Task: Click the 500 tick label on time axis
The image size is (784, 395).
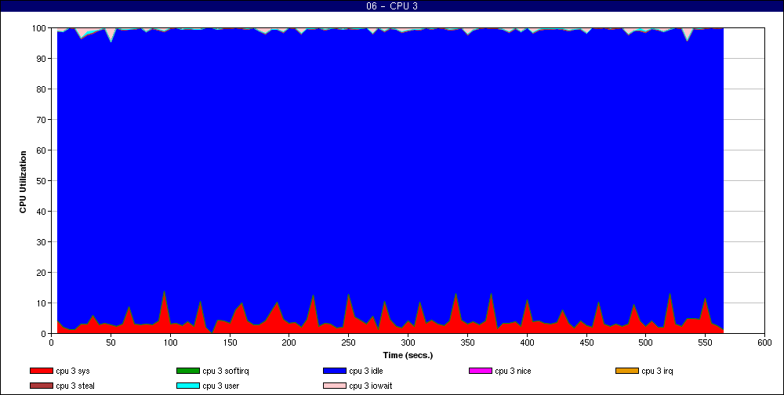Action: point(646,342)
